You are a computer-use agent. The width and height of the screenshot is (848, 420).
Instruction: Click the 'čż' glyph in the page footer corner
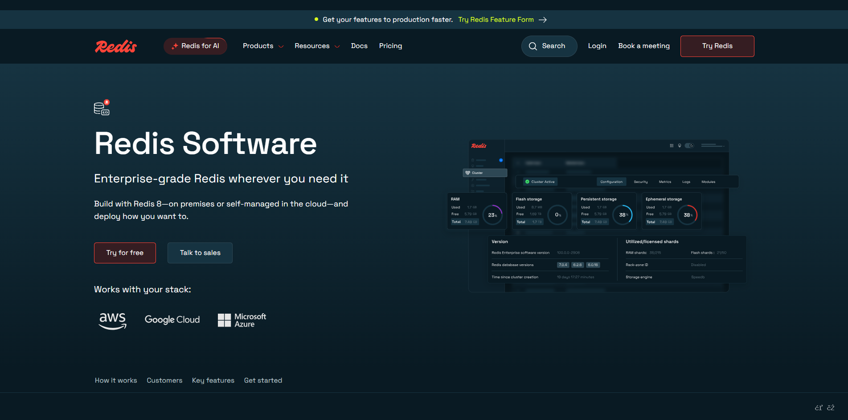tap(831, 408)
